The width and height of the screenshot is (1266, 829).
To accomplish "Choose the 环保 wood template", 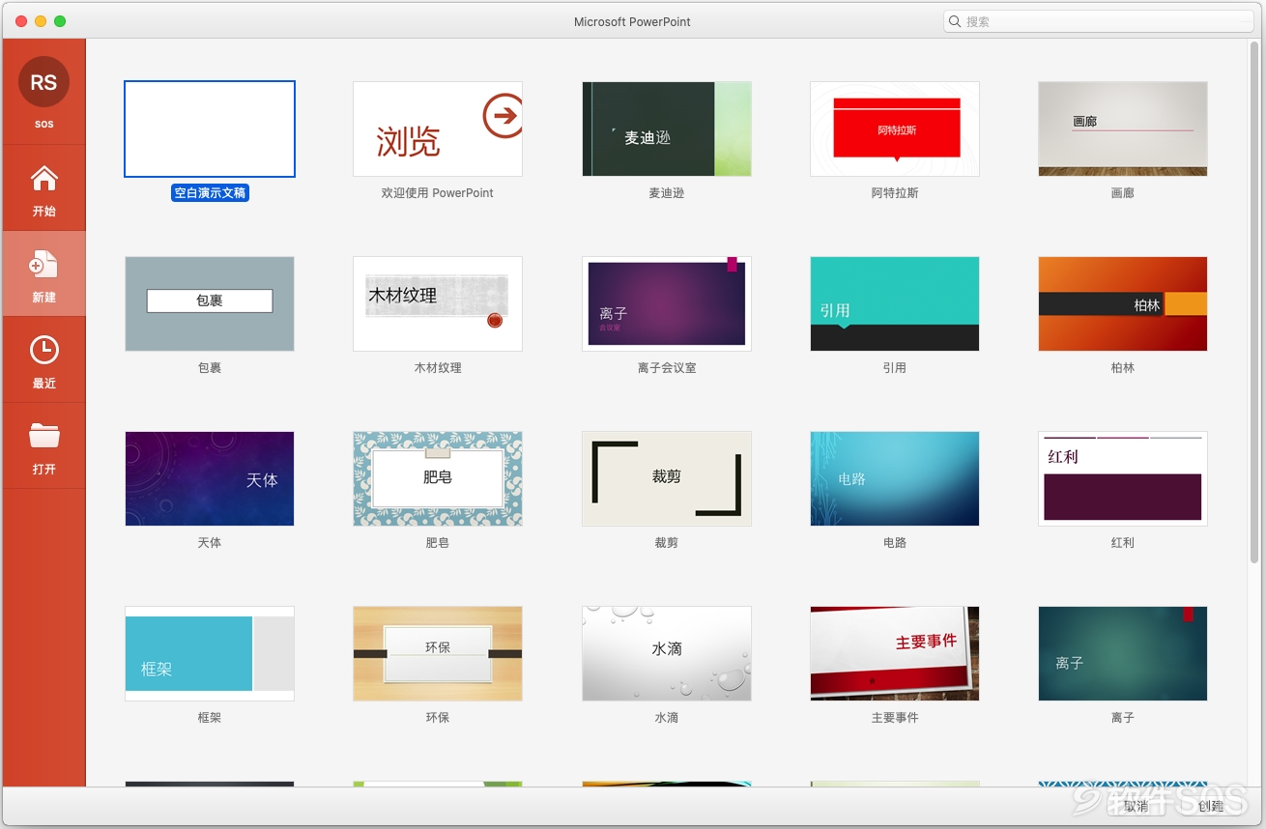I will click(x=438, y=654).
